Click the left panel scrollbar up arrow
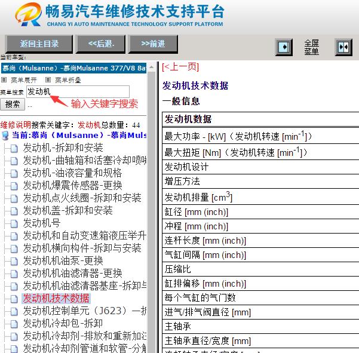This screenshot has height=353, width=359. coord(151,67)
